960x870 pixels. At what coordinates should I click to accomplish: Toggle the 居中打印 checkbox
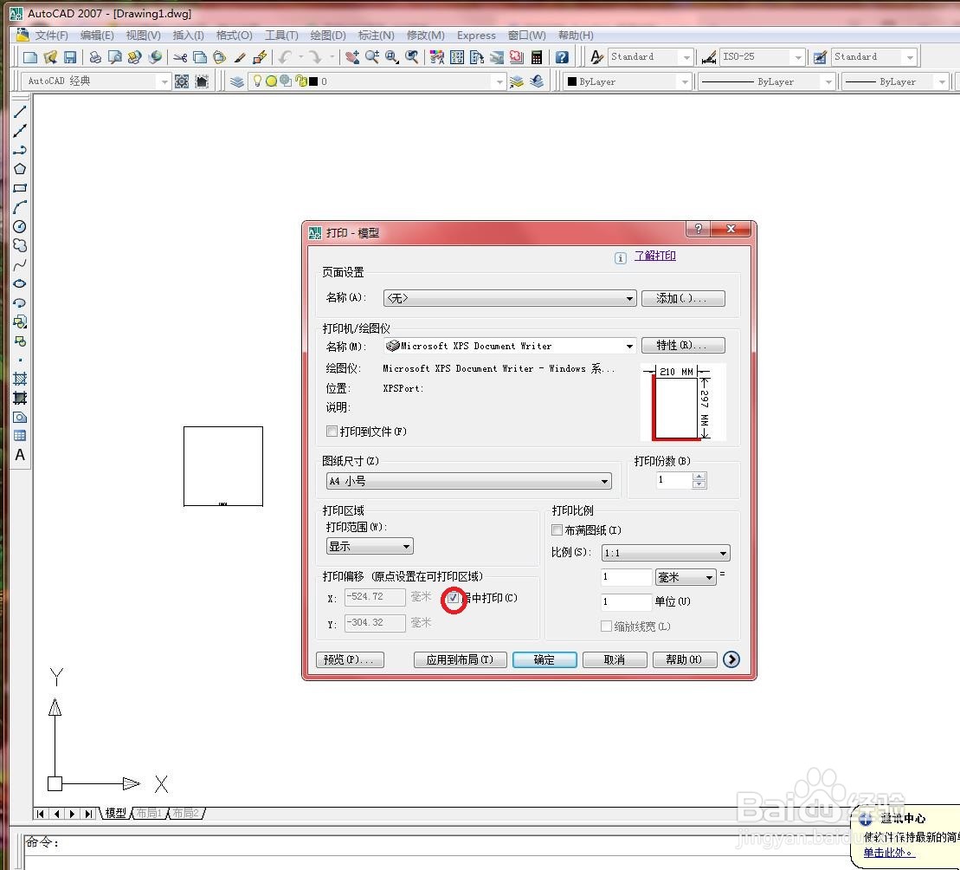pos(453,598)
